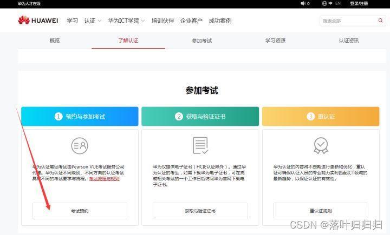Image resolution: width=390 pixels, height=235 pixels.
Task: Click the 获取与验证证书 button
Action: pos(200,211)
